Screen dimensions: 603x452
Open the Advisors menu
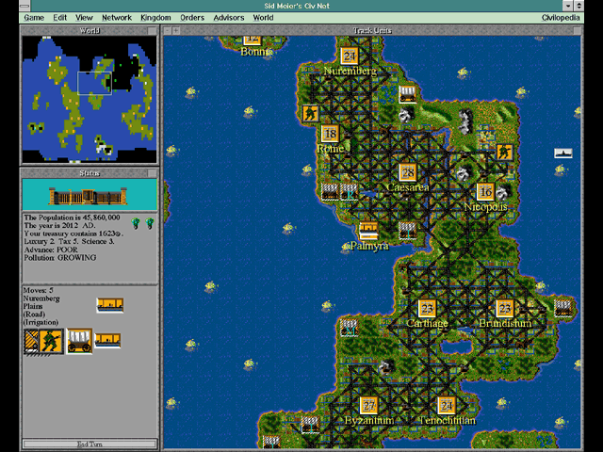228,18
